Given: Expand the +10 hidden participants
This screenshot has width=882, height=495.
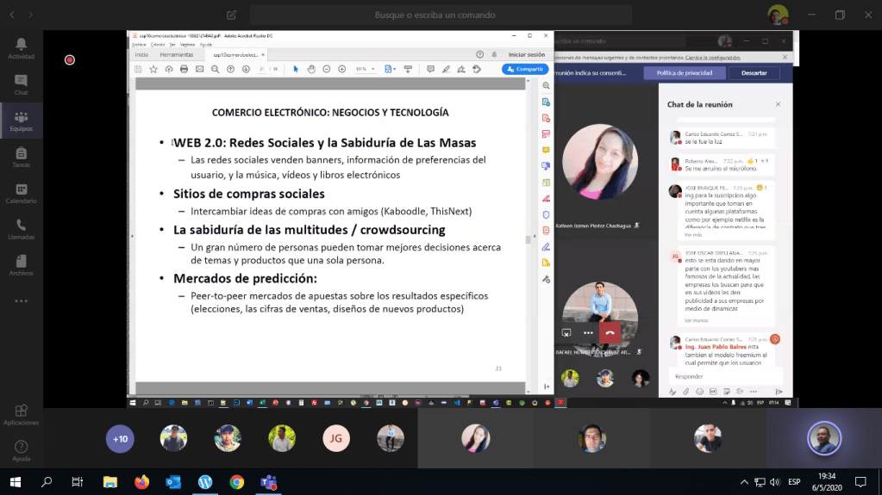Looking at the screenshot, I should 120,438.
